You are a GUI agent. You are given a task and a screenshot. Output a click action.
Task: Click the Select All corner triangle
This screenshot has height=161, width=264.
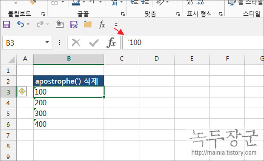pos(11,60)
